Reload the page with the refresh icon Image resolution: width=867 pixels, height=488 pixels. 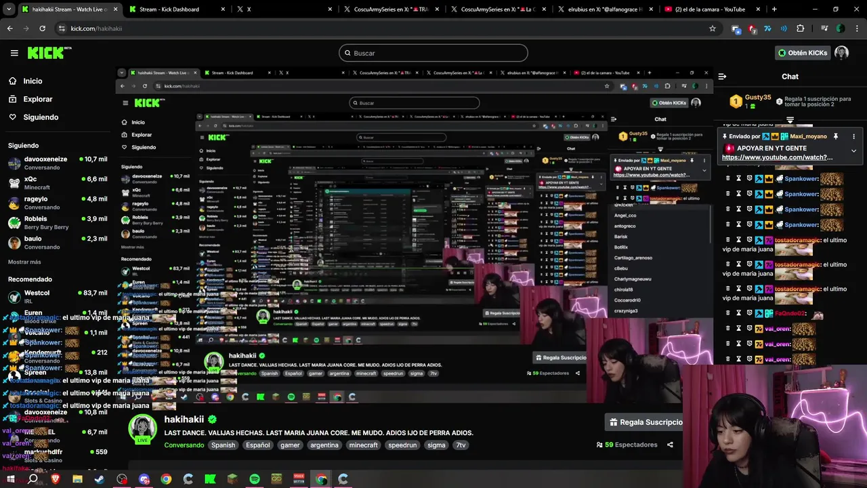click(42, 28)
